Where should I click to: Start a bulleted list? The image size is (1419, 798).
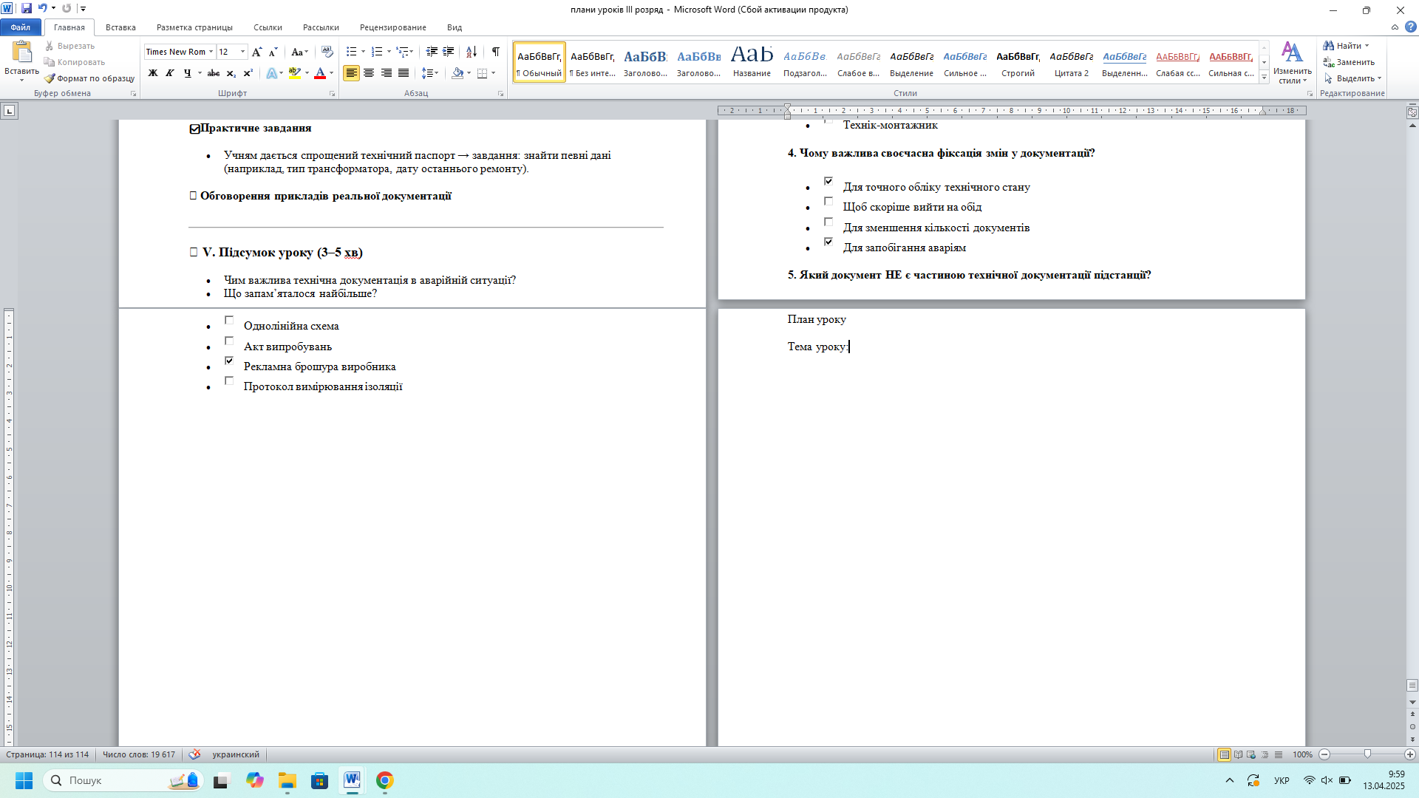coord(352,52)
